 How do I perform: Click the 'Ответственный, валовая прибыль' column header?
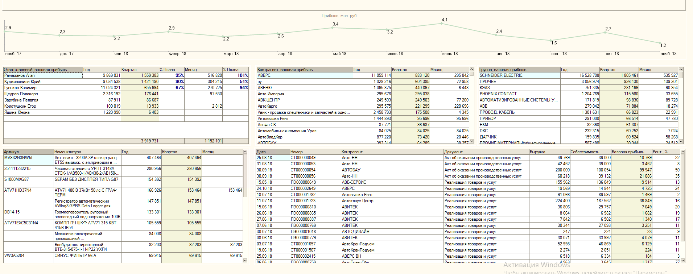tap(43, 70)
